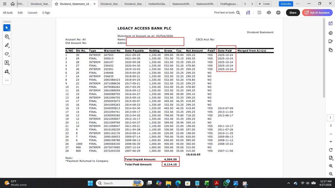Screen dimensions: 335x188
Task: Expand more quick tools ellipsis
Action: 7,80
